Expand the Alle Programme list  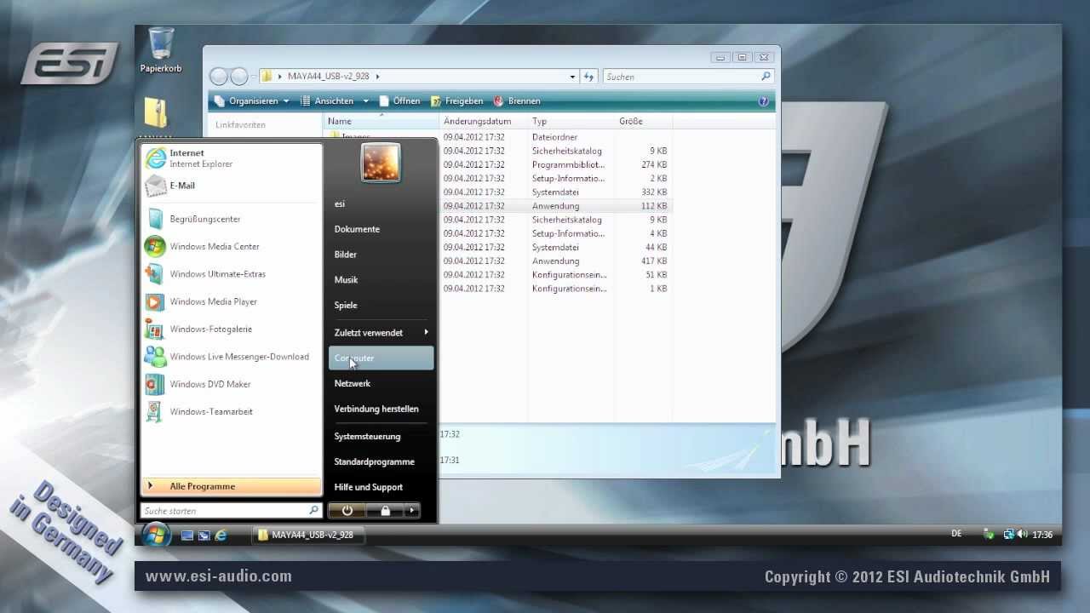click(x=232, y=486)
